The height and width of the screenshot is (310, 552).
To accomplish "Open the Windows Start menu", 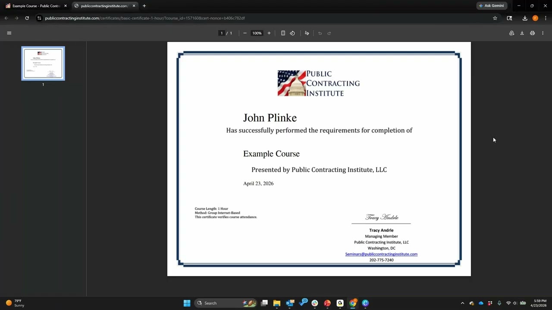I will tap(187, 303).
